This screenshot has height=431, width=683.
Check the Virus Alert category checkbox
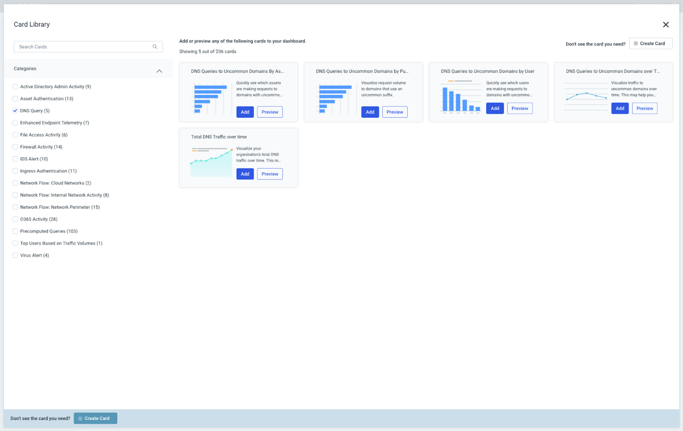tap(15, 255)
